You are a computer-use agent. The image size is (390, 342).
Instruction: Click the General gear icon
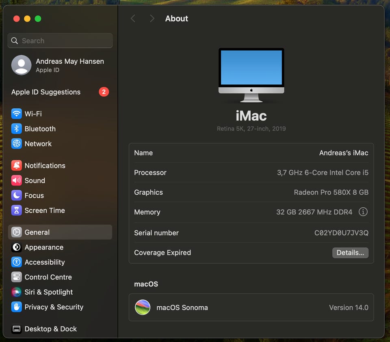click(x=16, y=232)
